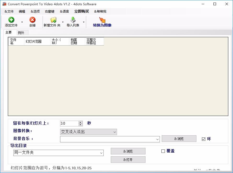Click the 导入列表 import-list icon

[x=73, y=20]
